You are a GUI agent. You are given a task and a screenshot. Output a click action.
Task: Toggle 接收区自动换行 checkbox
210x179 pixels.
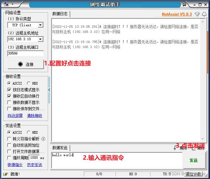point(9,96)
